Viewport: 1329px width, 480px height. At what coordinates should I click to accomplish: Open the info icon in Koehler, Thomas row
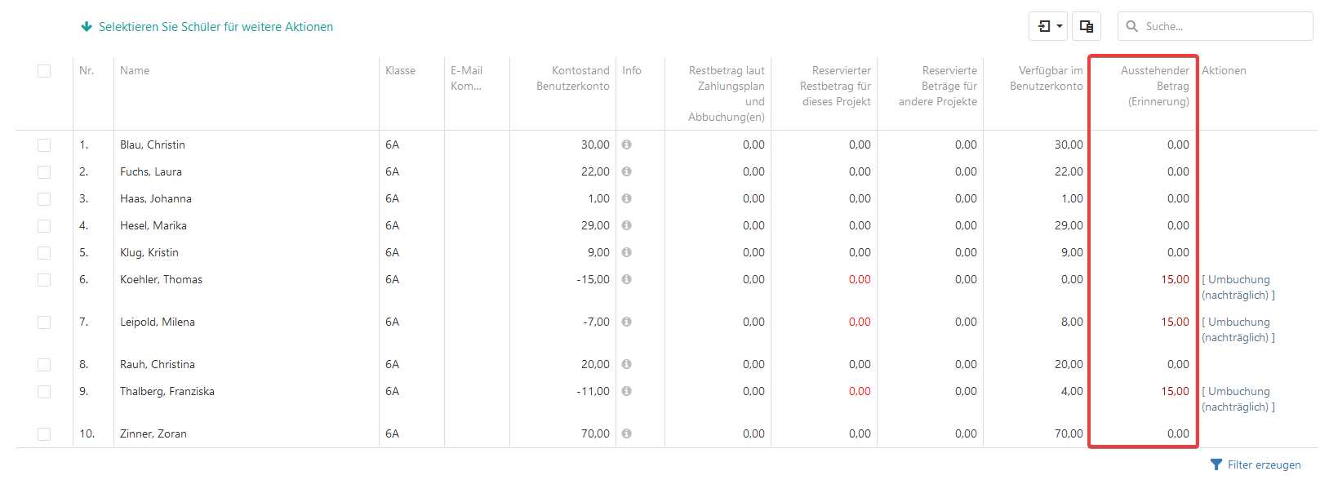point(626,279)
